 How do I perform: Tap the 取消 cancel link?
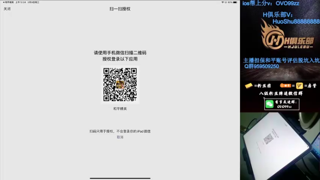(x=120, y=137)
